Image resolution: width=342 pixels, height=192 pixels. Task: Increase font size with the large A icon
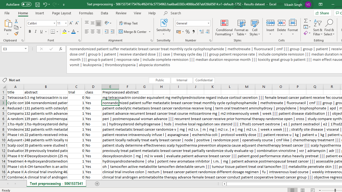point(71,23)
